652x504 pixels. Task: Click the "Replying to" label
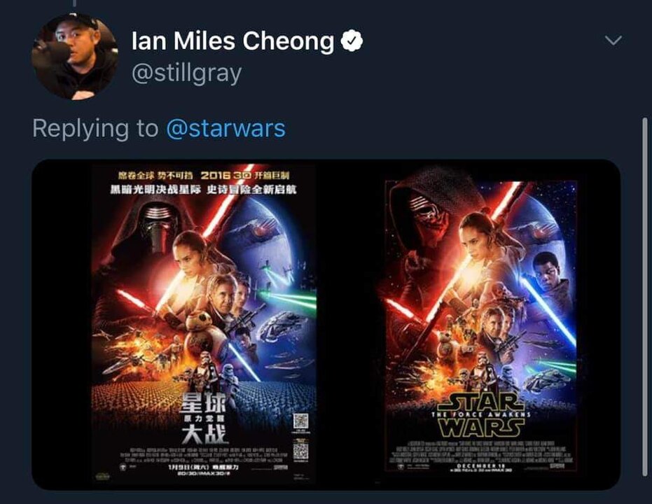(95, 128)
